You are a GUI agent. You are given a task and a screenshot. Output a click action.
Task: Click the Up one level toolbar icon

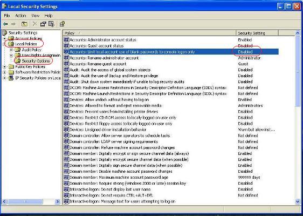[24, 24]
